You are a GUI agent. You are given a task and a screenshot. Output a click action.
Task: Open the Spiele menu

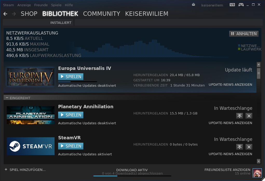coord(56,5)
